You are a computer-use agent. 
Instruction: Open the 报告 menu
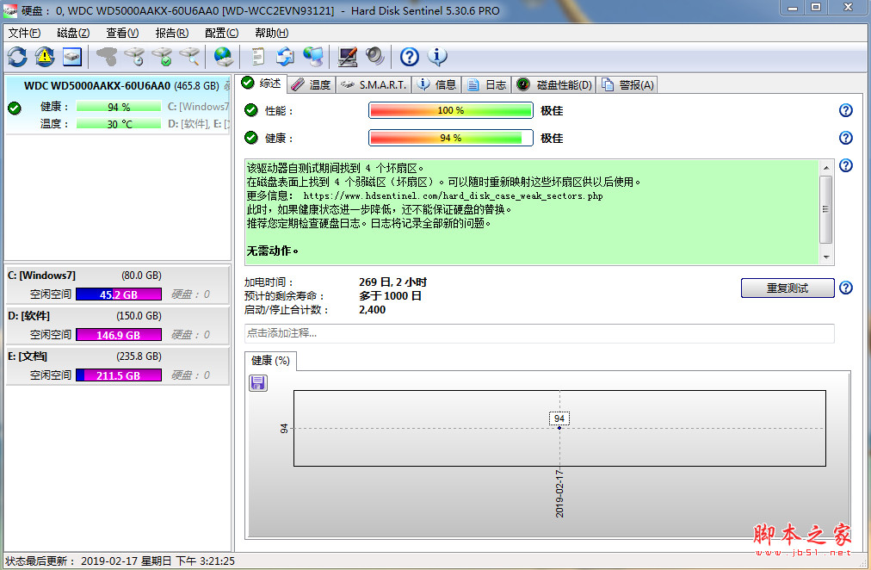170,32
